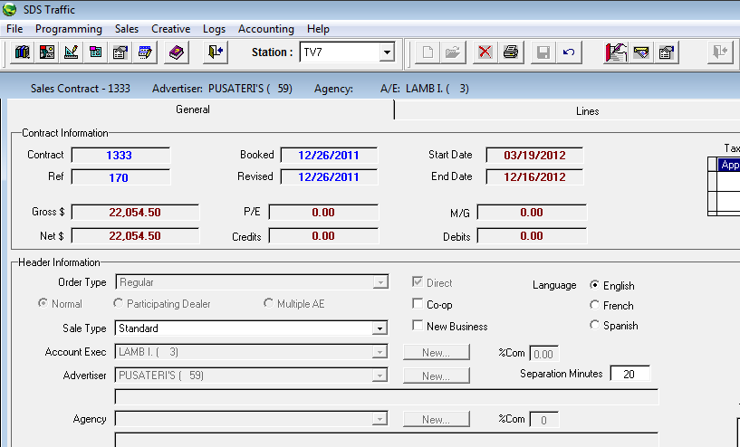740x447 pixels.
Task: Click the printer icon to print
Action: tap(510, 52)
